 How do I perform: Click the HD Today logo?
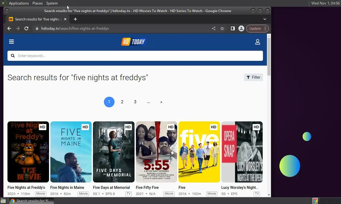(134, 42)
